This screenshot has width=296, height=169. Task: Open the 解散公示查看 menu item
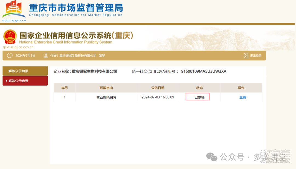pyautogui.click(x=25, y=81)
